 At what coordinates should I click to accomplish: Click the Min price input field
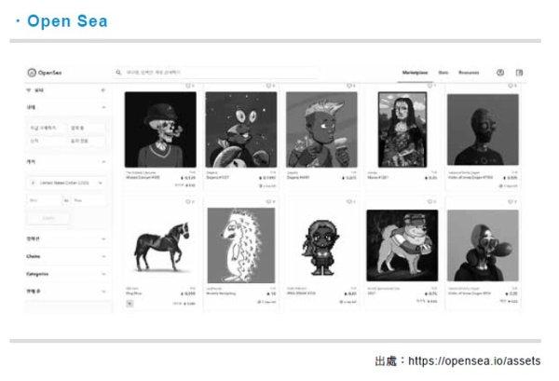click(x=44, y=200)
